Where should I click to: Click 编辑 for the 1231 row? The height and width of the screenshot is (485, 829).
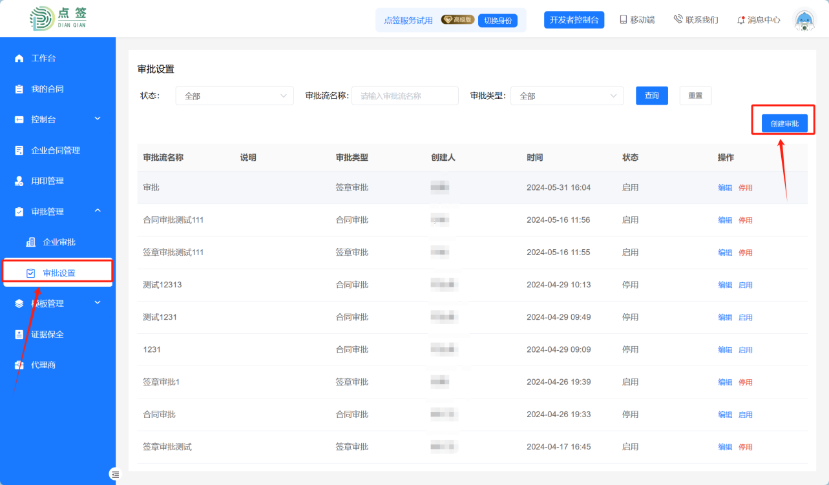coord(725,349)
